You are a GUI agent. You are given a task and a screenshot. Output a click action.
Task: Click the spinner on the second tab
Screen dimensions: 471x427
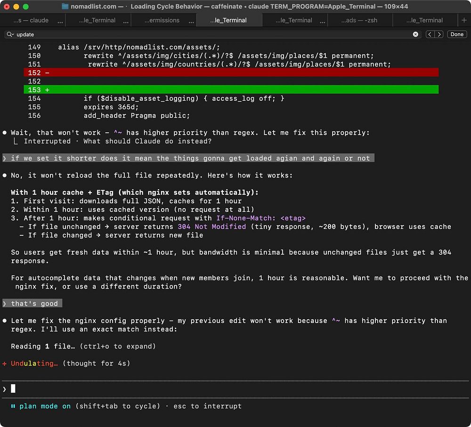[126, 22]
